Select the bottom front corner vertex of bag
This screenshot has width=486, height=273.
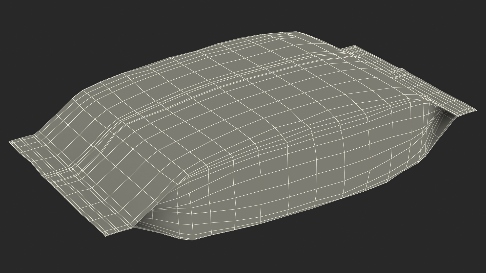click(193, 240)
